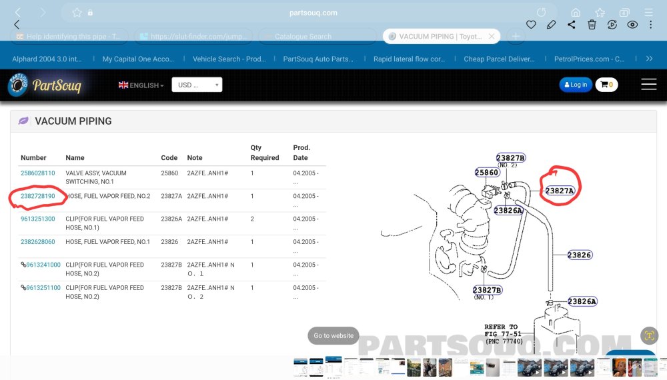This screenshot has height=380, width=667.
Task: Delete the image with the trash icon
Action: [x=592, y=25]
